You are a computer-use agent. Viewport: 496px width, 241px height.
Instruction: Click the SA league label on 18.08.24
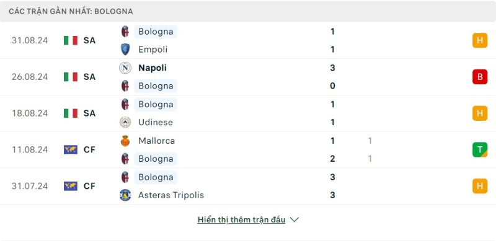point(89,113)
